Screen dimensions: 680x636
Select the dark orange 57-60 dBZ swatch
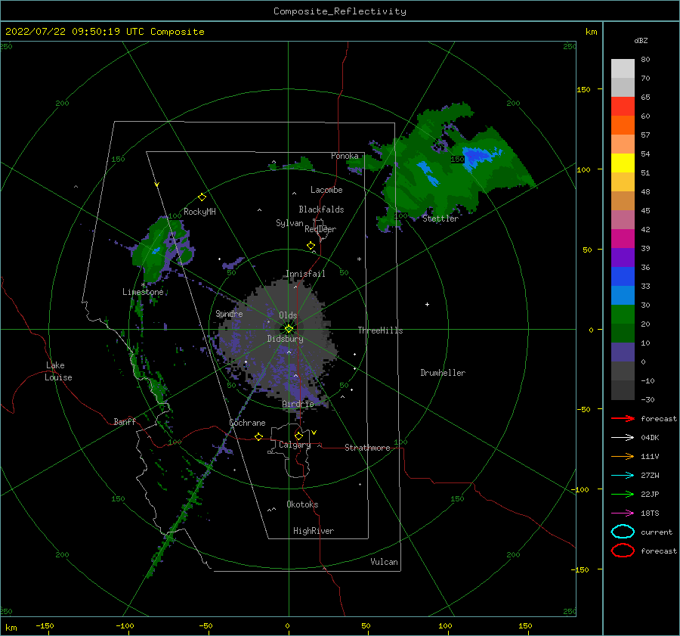tap(623, 126)
